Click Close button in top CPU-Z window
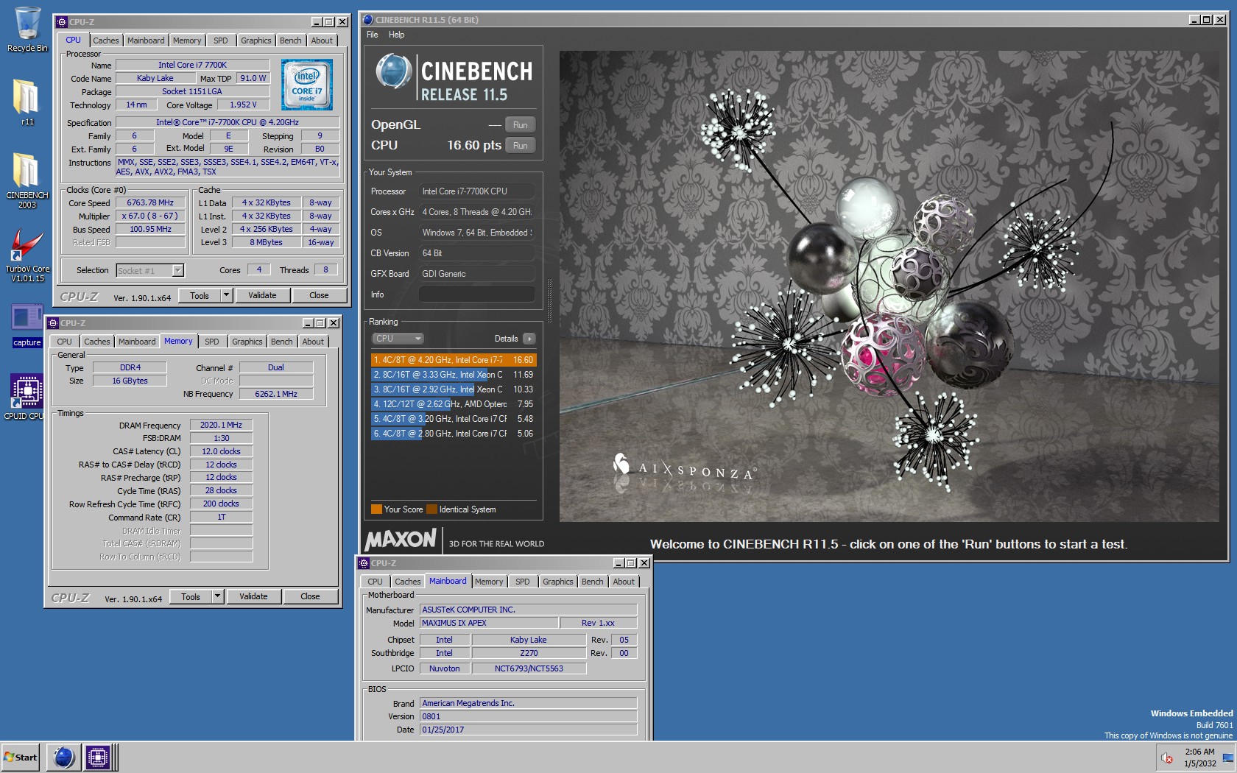Screen dimensions: 1237x773 [319, 295]
